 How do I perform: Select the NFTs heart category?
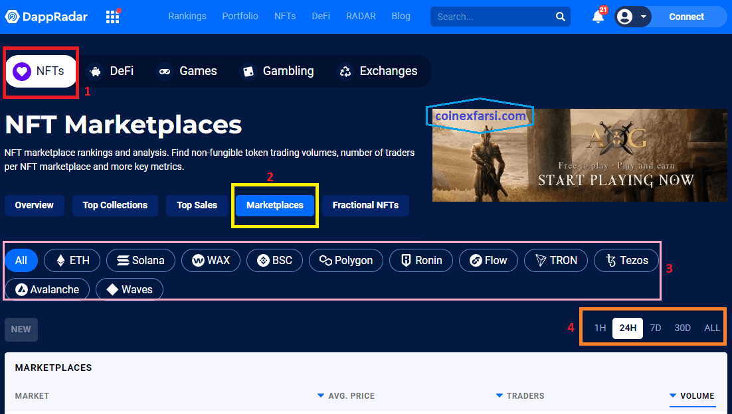pos(40,71)
